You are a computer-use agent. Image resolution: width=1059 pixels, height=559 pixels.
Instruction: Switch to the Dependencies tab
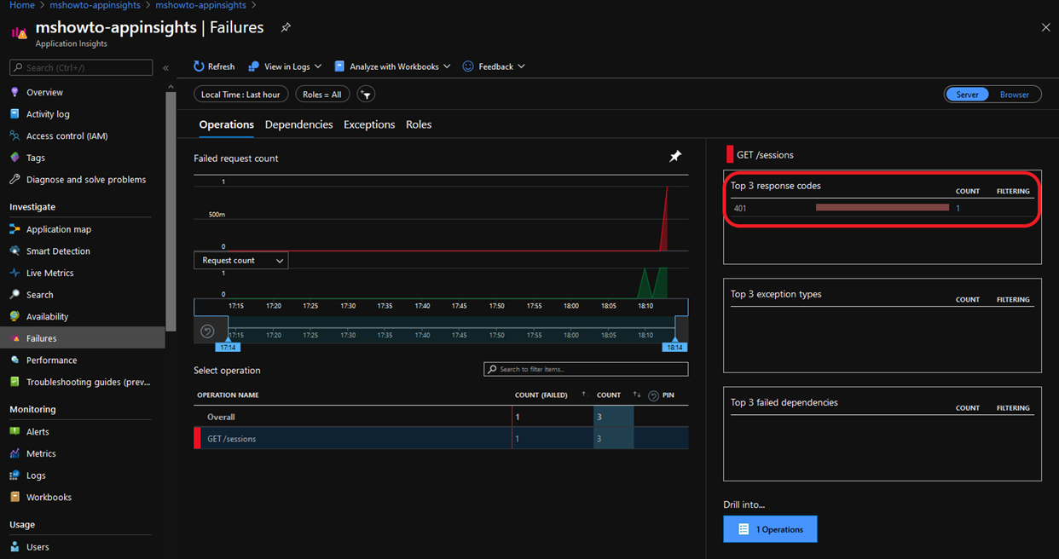pyautogui.click(x=298, y=124)
